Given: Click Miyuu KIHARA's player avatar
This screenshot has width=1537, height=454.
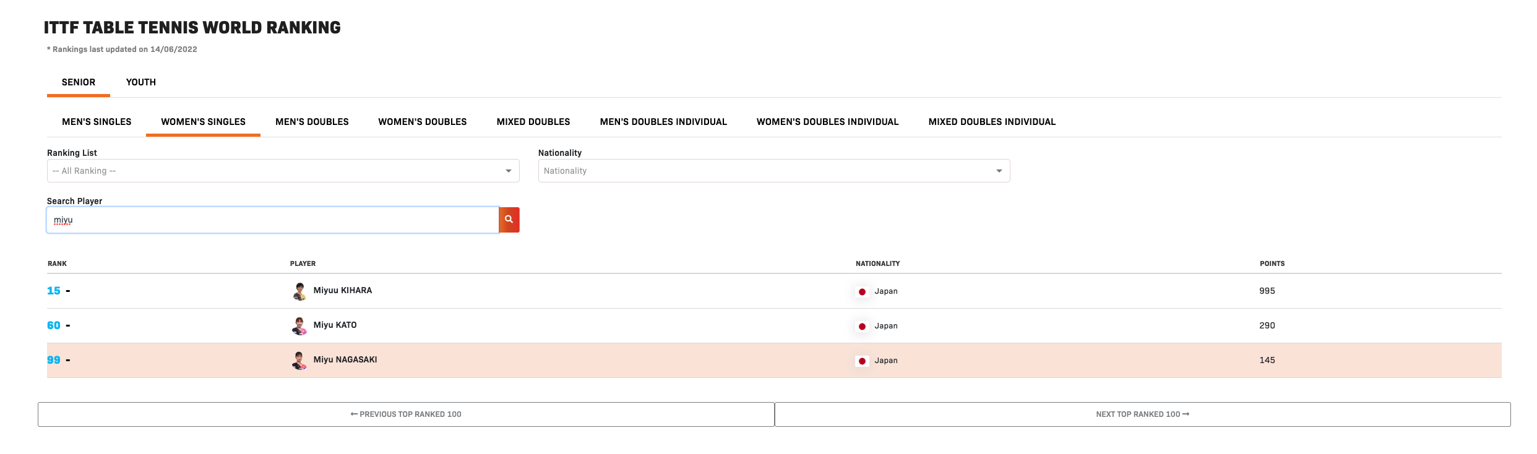Looking at the screenshot, I should click(x=299, y=291).
